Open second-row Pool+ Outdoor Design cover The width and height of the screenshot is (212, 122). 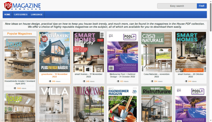pyautogui.click(x=191, y=104)
